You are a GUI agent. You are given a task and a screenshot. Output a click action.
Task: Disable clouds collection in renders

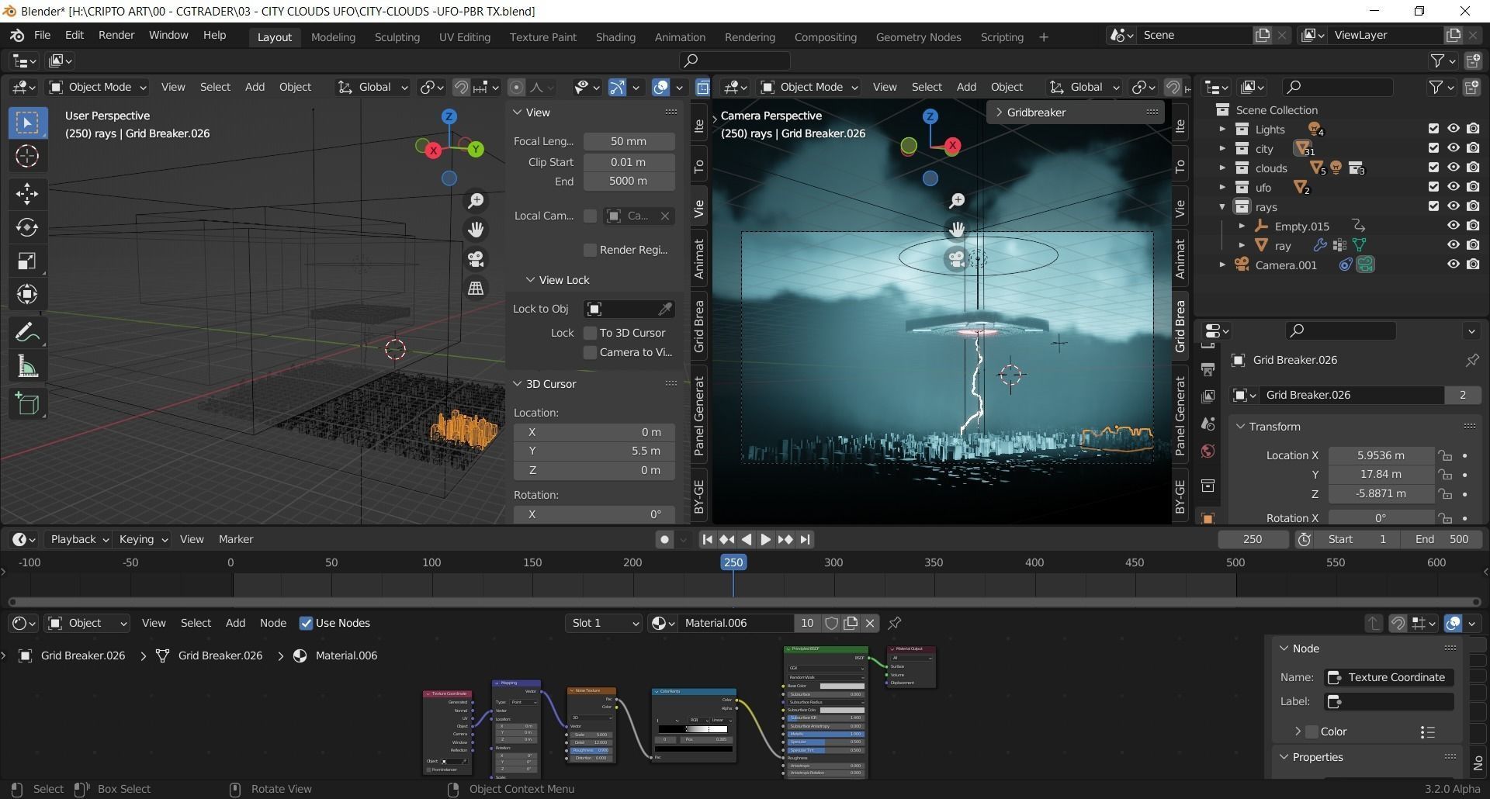pos(1473,168)
